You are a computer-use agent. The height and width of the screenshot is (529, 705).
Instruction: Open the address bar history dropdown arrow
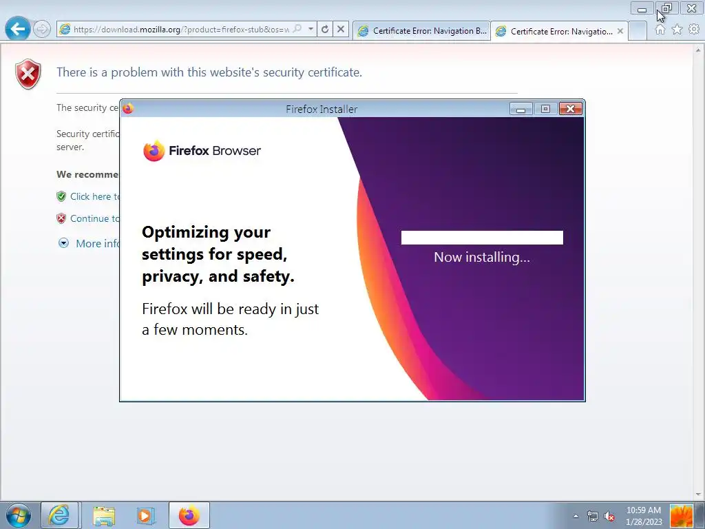point(311,29)
